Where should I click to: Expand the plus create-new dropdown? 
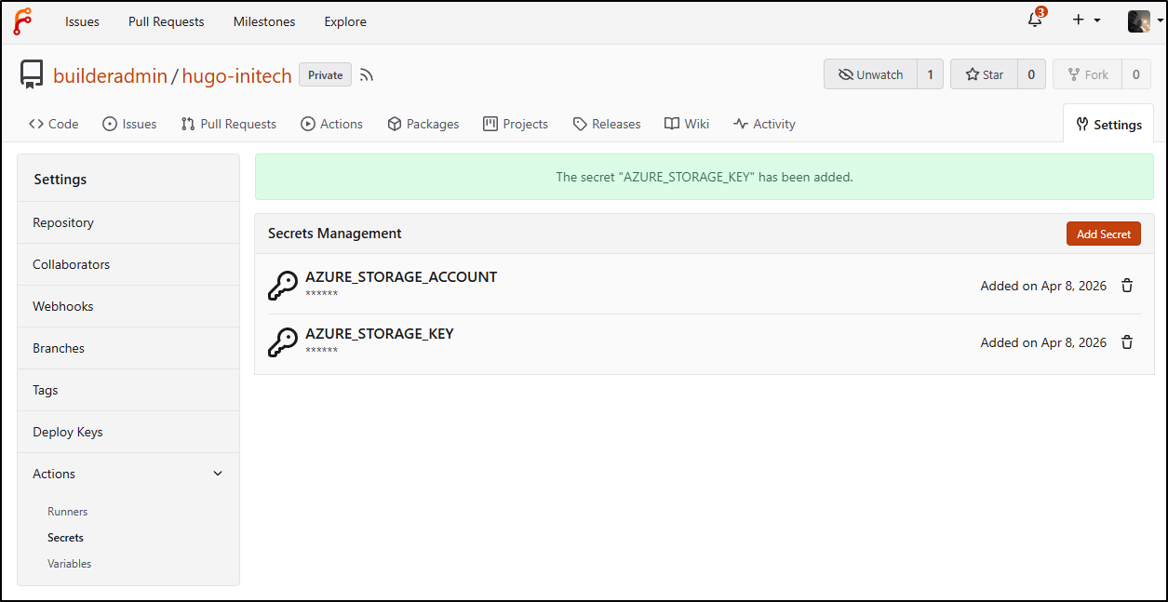click(x=1085, y=20)
